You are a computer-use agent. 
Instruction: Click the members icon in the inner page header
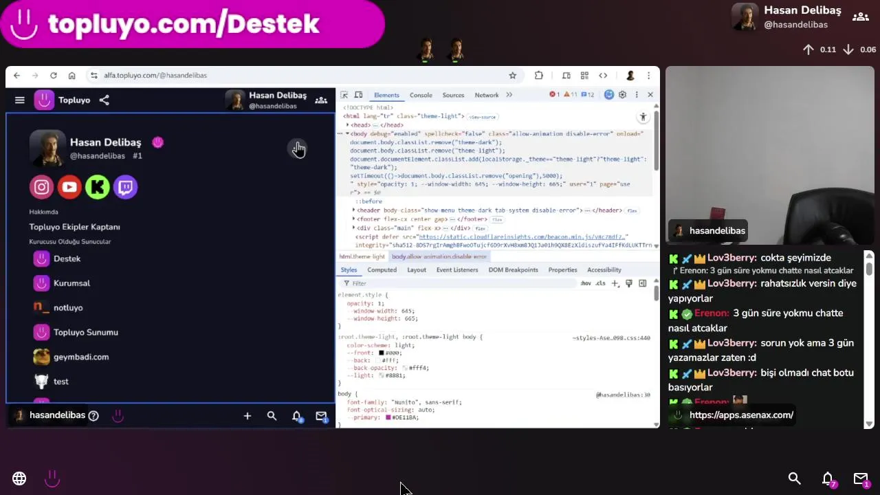[321, 100]
